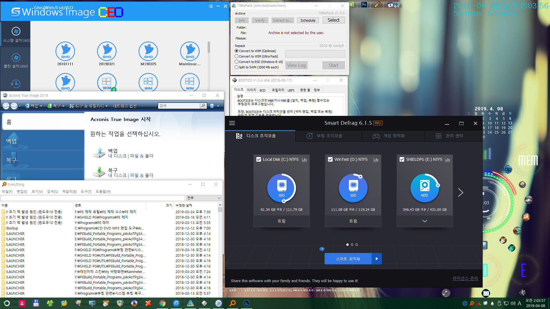Viewport: 550px width, 309px height.
Task: Expand SHIELDPG (E:) action chevron
Action: 425,221
